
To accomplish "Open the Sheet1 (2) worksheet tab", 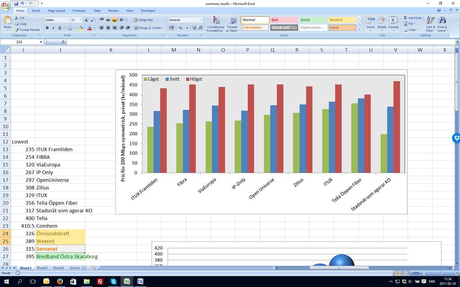I will [78, 268].
